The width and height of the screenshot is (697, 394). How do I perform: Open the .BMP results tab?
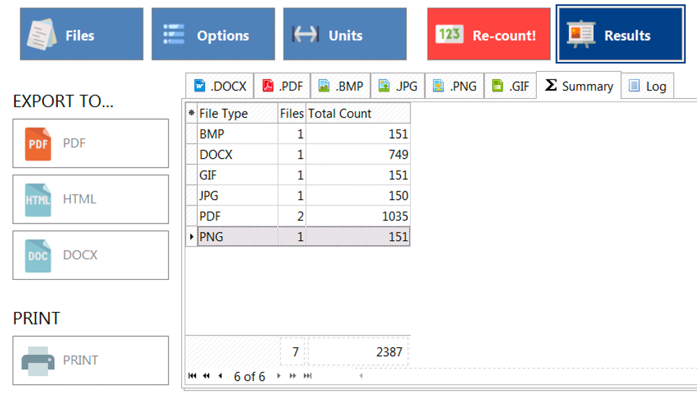341,86
